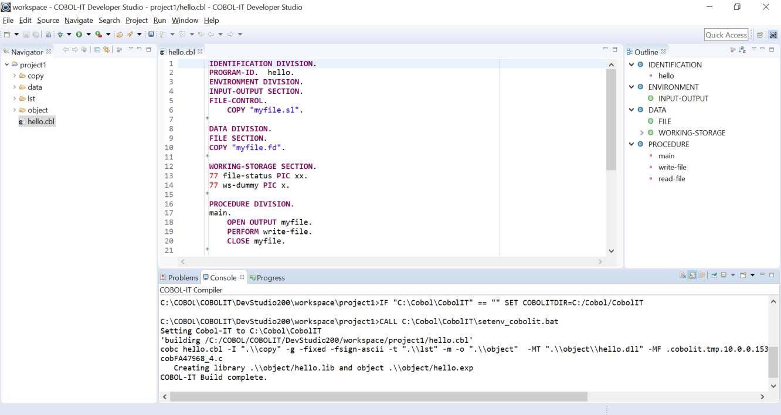
Task: Click editor scroll down arrow
Action: click(x=611, y=251)
